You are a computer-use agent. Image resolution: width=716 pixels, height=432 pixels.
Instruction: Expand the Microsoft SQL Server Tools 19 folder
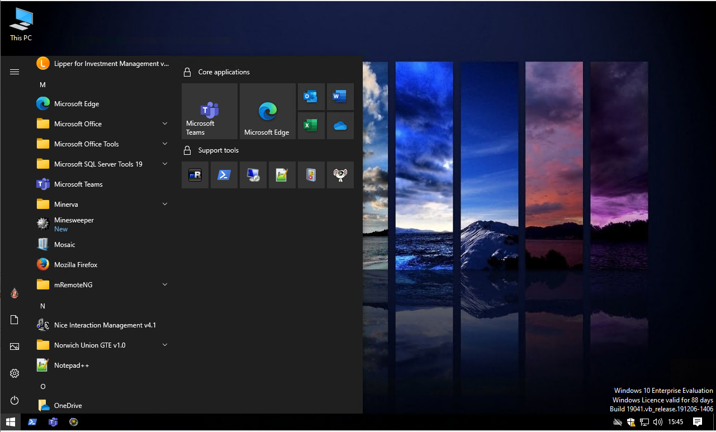click(x=165, y=164)
